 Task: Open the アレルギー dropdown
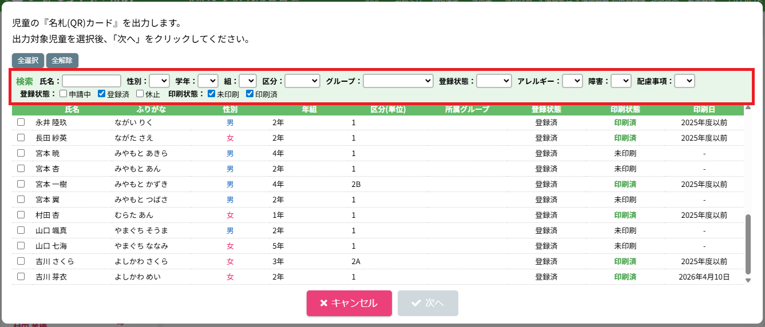pyautogui.click(x=572, y=81)
